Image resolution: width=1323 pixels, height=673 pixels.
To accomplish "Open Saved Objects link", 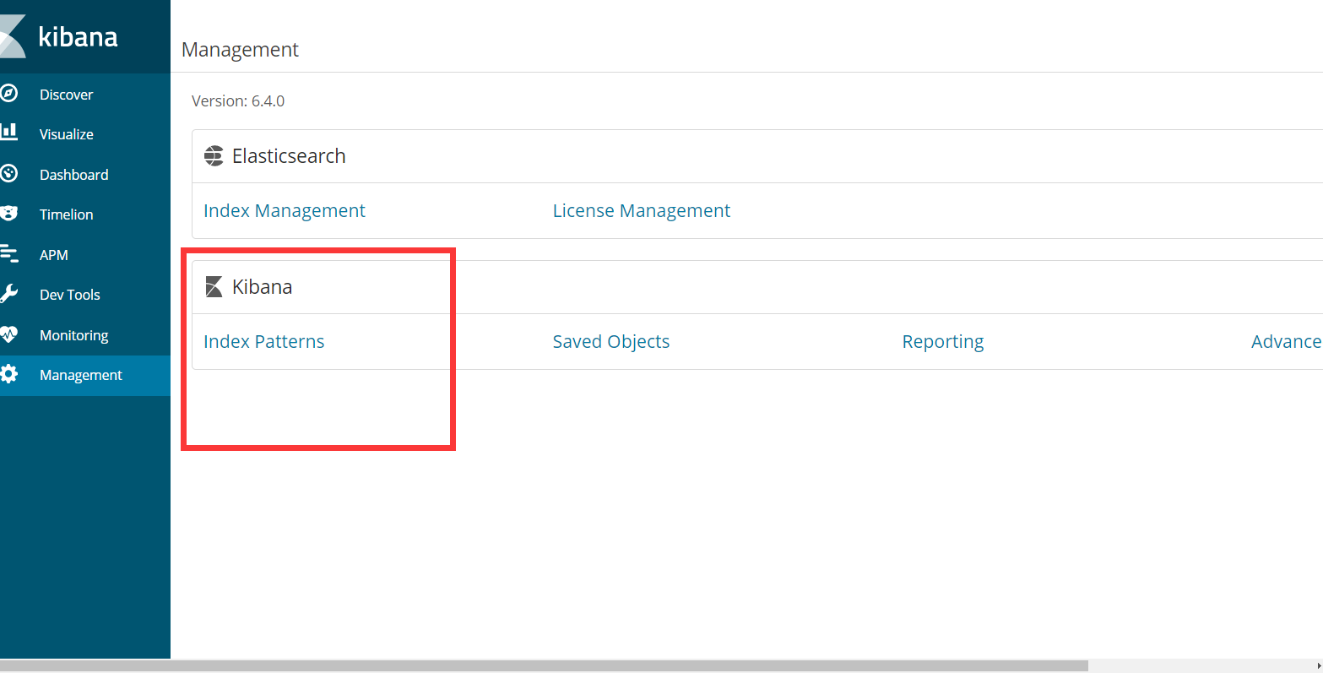I will click(611, 341).
